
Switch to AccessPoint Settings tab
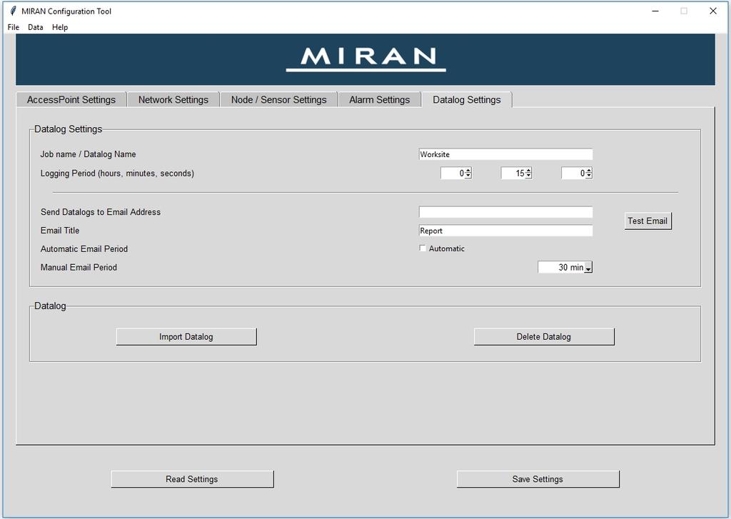point(71,100)
